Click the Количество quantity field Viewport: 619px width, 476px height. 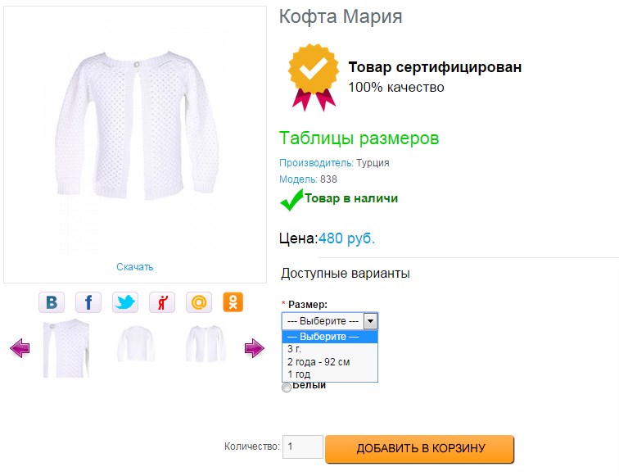pyautogui.click(x=302, y=447)
